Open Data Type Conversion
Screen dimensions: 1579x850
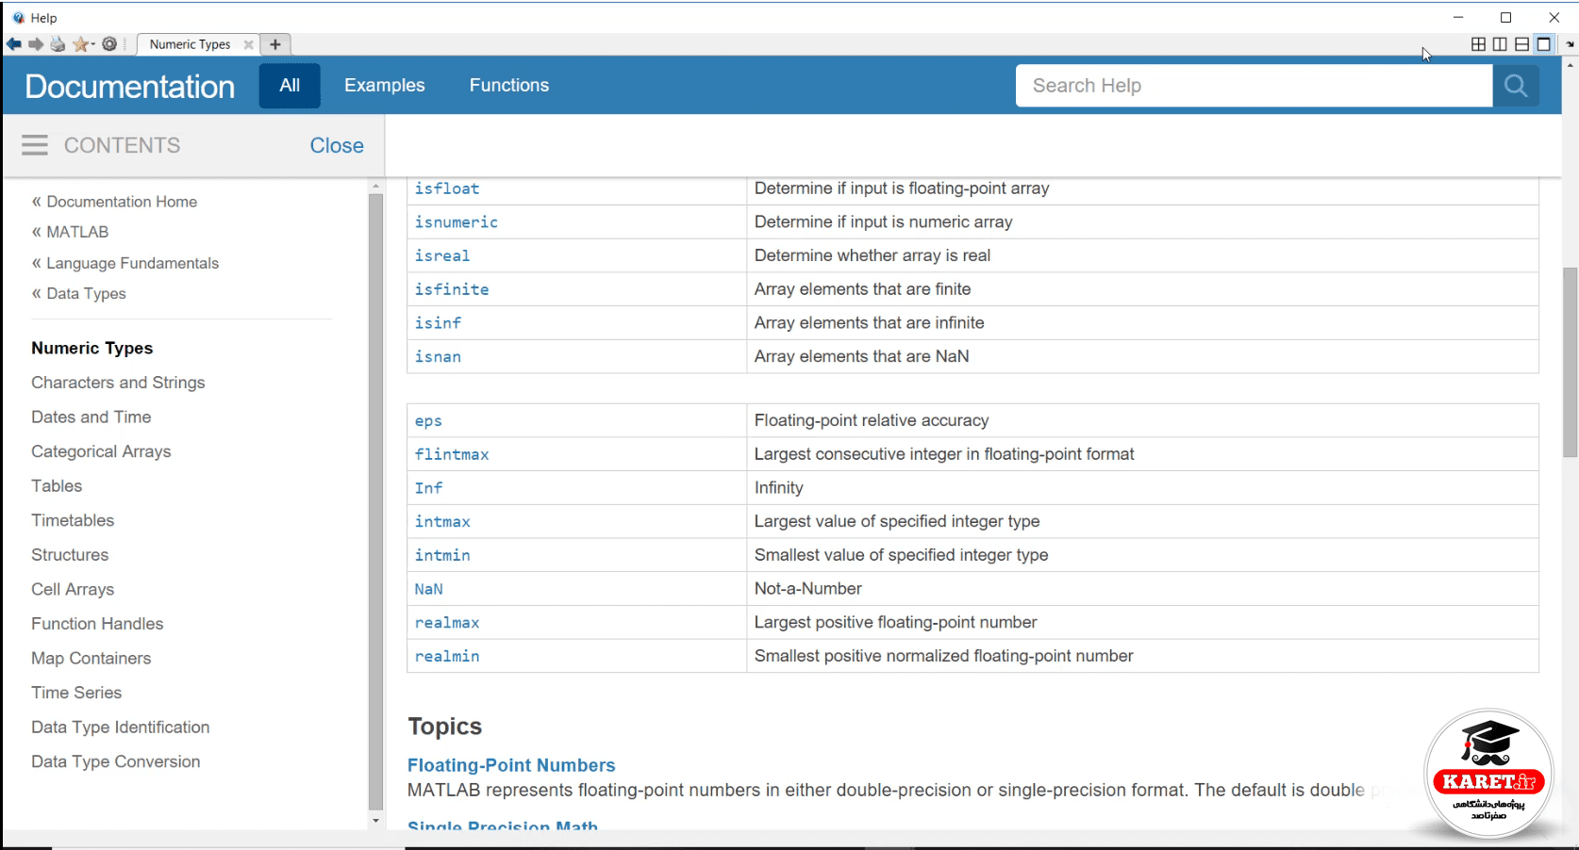coord(115,761)
